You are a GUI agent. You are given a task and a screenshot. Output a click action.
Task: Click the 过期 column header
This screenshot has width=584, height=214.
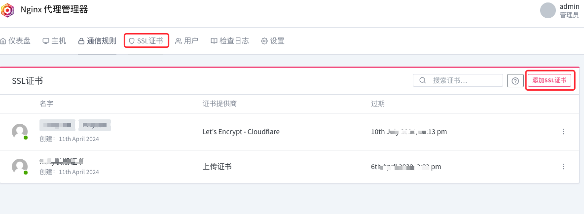pyautogui.click(x=378, y=104)
